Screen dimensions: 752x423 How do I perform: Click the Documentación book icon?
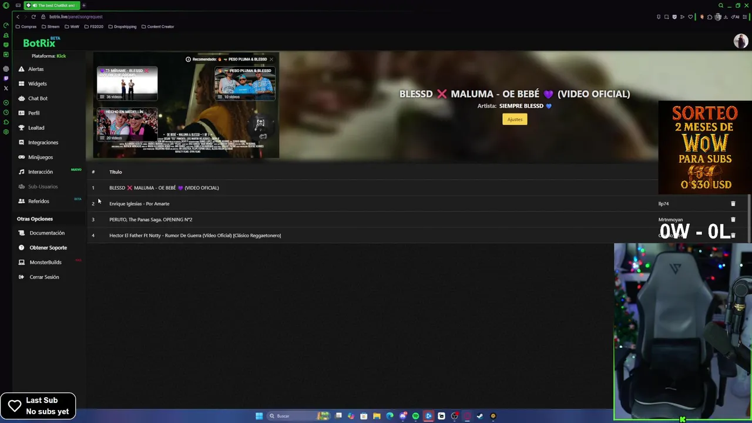[22, 233]
